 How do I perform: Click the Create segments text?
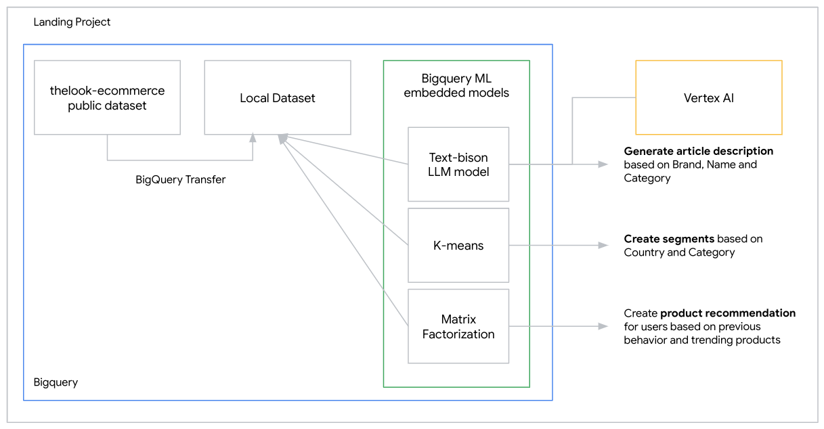coord(669,239)
